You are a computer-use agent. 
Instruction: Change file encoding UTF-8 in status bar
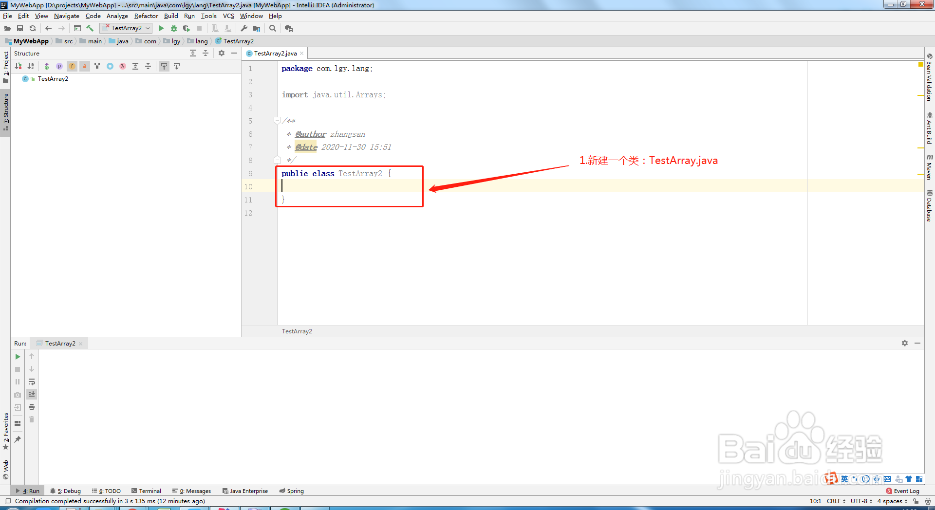pos(861,501)
